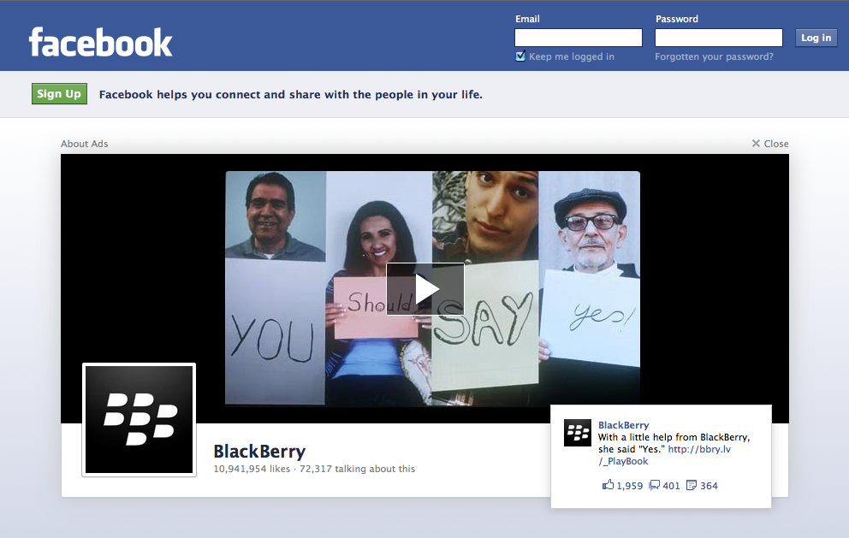Viewport: 849px width, 538px height.
Task: Click the large BlackBerry logo profile picture
Action: coord(140,419)
